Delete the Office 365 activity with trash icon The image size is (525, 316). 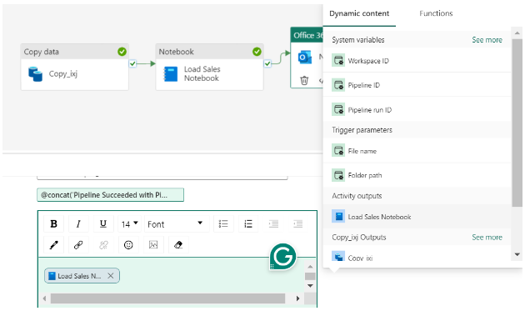304,80
